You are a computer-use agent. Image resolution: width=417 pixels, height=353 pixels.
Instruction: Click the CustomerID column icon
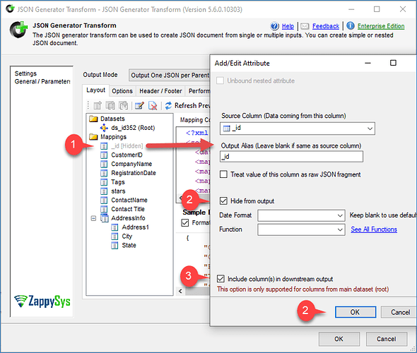104,155
